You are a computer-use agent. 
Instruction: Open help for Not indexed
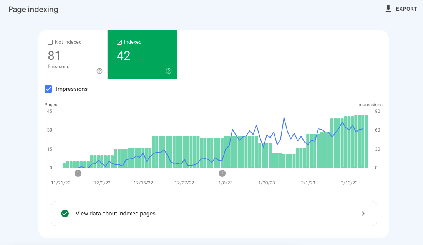coord(100,71)
